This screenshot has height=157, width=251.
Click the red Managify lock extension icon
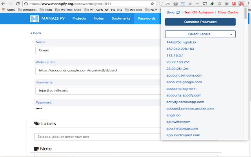(x=241, y=4)
